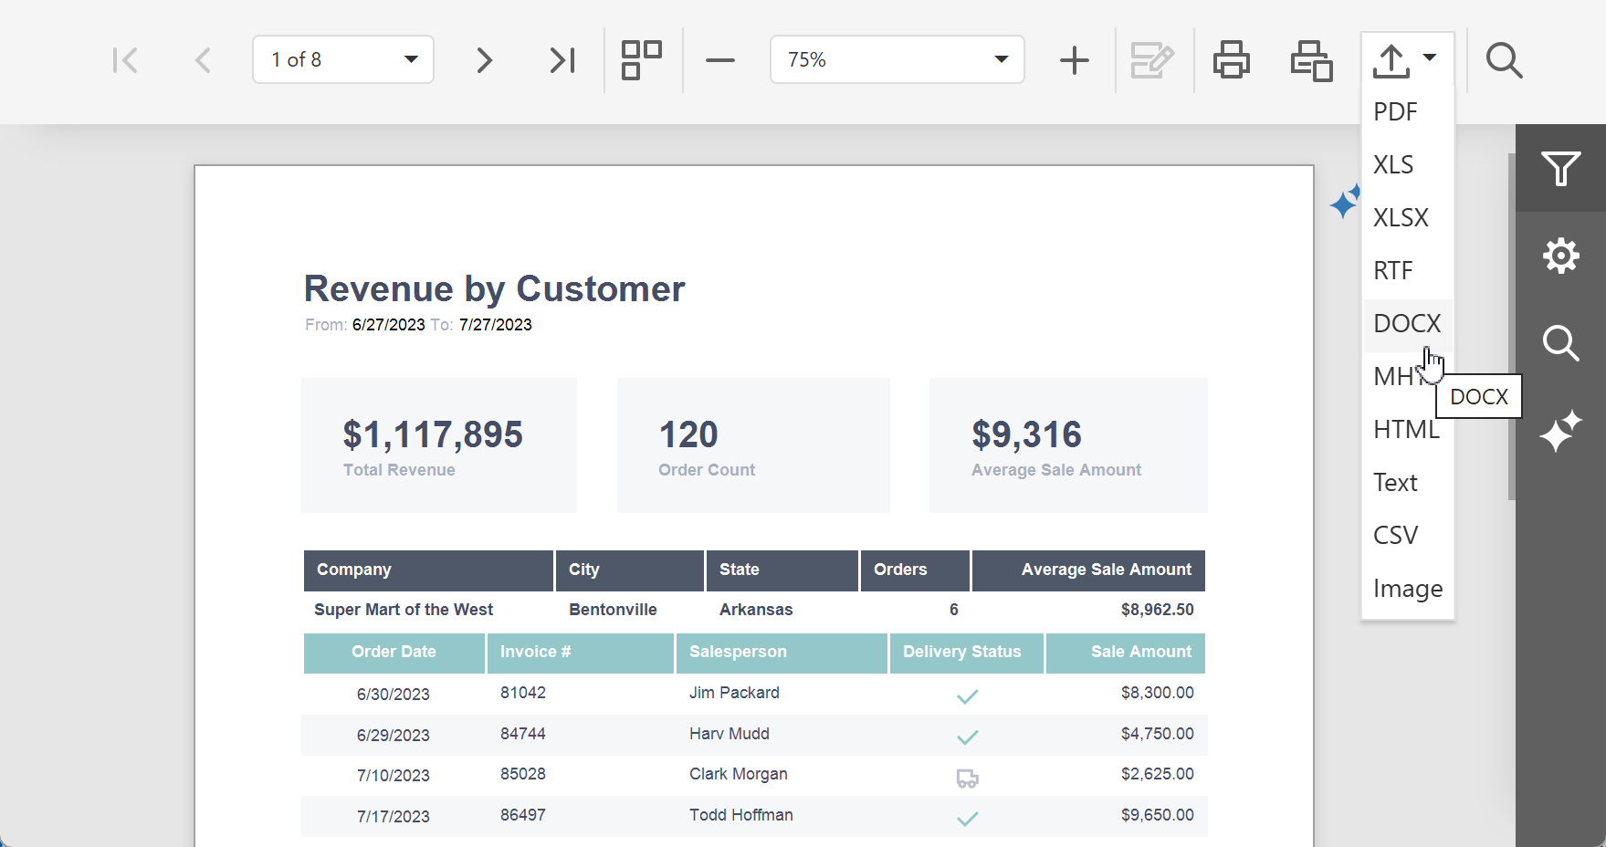The width and height of the screenshot is (1606, 847).
Task: Open the AI sparkle side panel
Action: [x=1560, y=431]
